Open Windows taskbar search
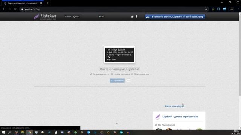This screenshot has height=135, width=241. pos(9,132)
